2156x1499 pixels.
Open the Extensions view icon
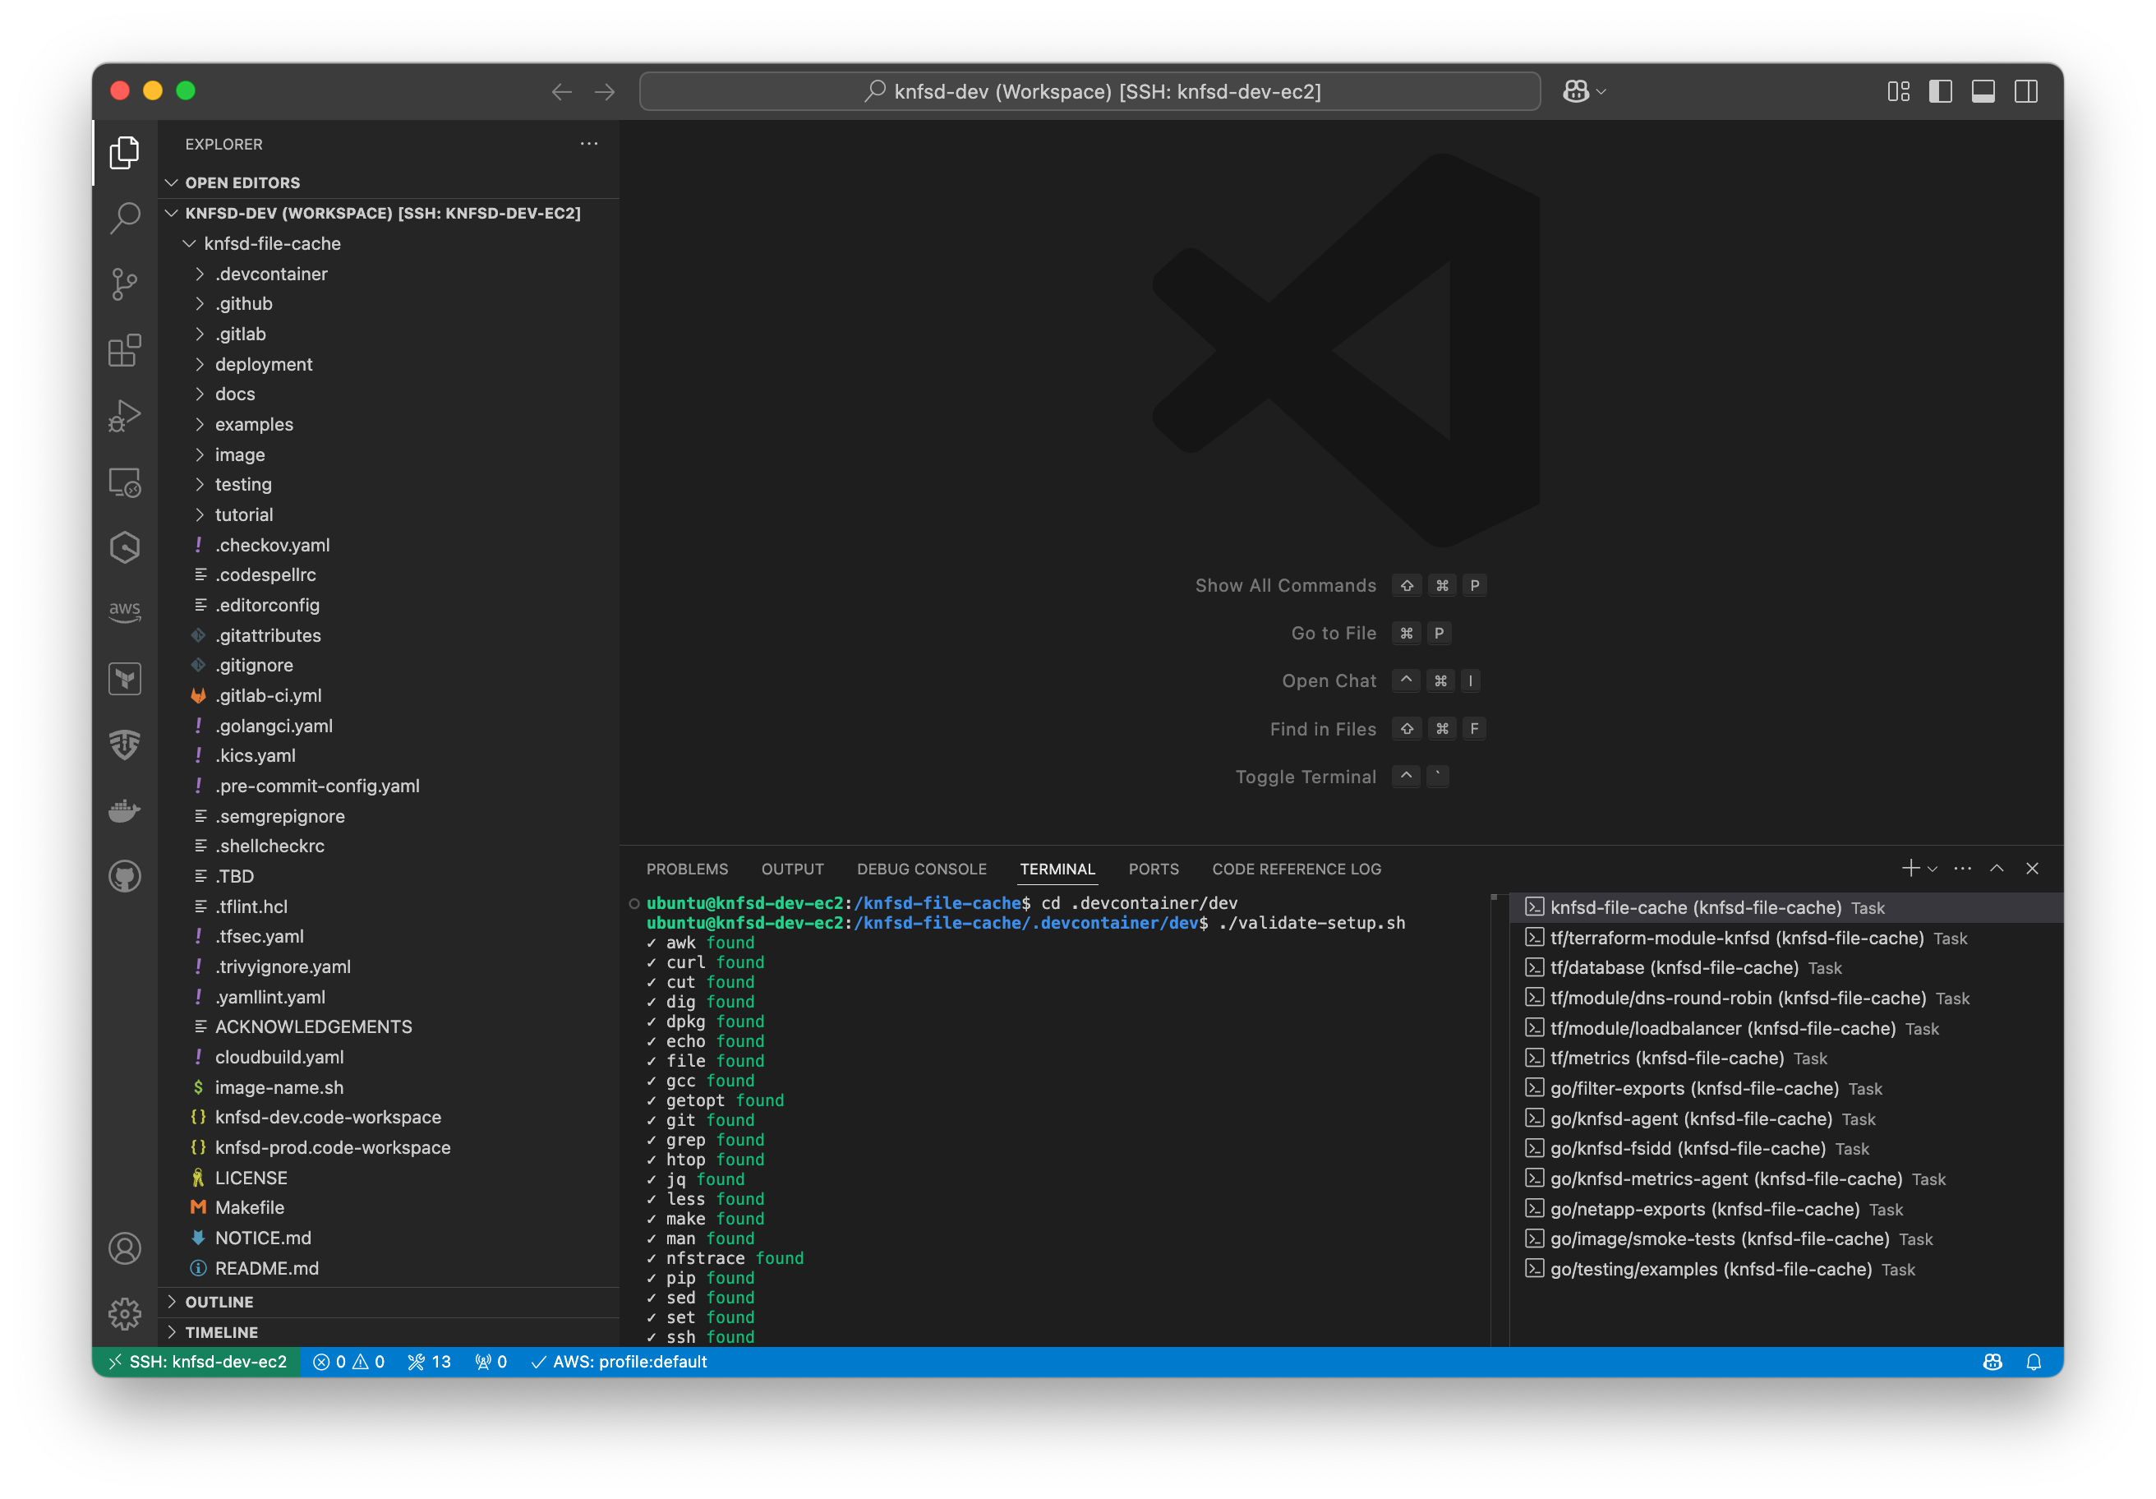click(x=124, y=349)
